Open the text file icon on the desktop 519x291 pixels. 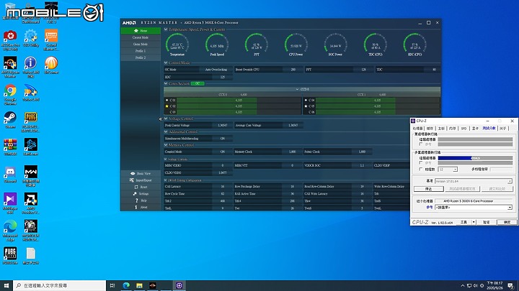coord(31,257)
